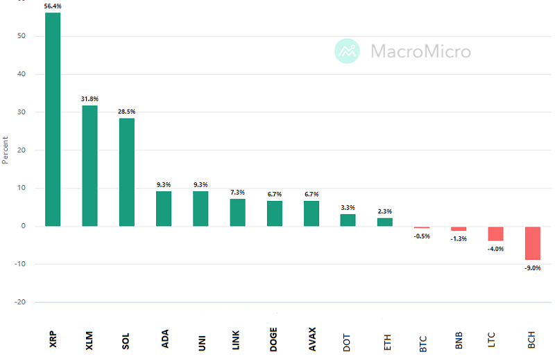Image resolution: width=555 pixels, height=361 pixels.
Task: Click the -9.0% data label
Action: (x=532, y=267)
